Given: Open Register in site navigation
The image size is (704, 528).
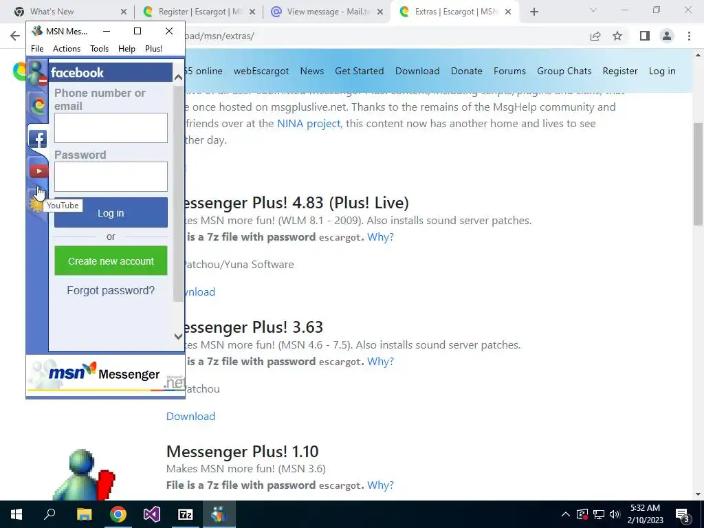Looking at the screenshot, I should 620,71.
